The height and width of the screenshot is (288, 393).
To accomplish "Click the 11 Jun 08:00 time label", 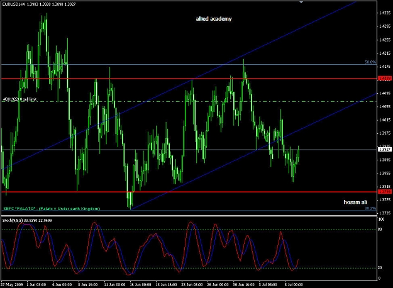I will click(x=114, y=284).
